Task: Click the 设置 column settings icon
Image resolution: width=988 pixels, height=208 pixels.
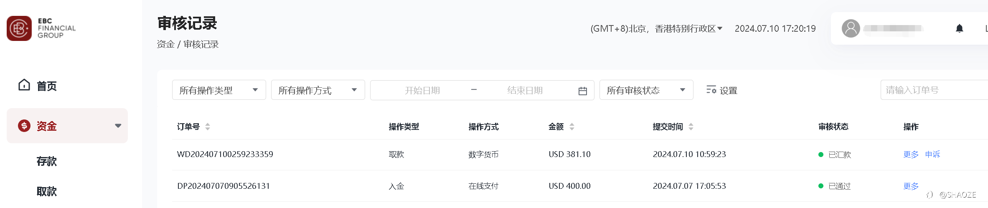Action: tap(711, 90)
